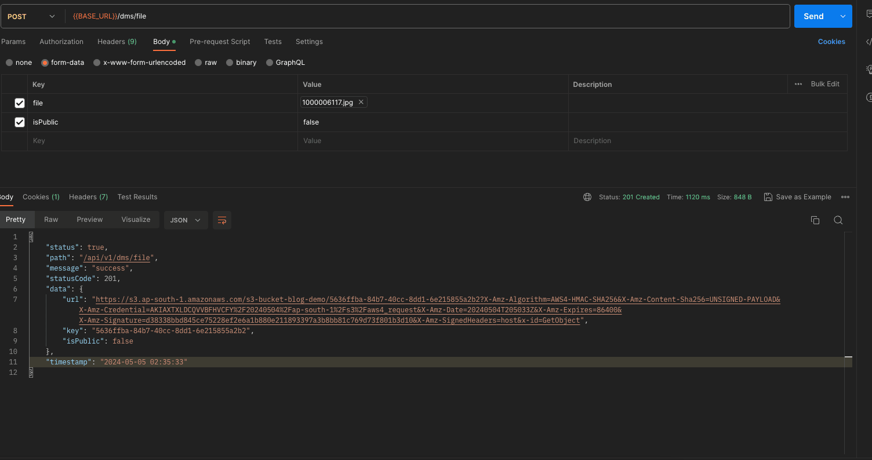Click the search response magnifier icon
The height and width of the screenshot is (460, 872).
(x=838, y=220)
